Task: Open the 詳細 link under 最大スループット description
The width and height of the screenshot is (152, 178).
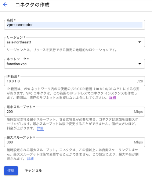Action: tap(30, 159)
